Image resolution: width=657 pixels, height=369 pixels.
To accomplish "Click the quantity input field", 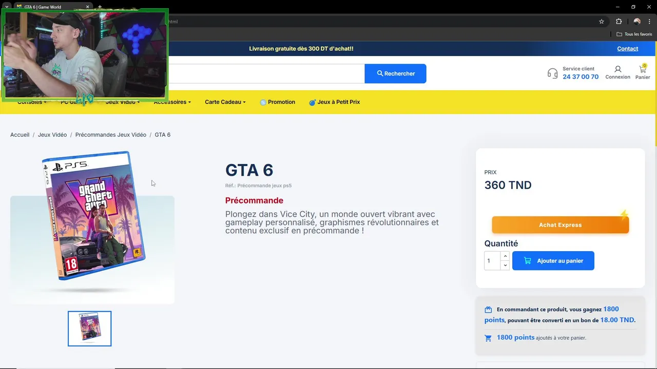I will [493, 261].
